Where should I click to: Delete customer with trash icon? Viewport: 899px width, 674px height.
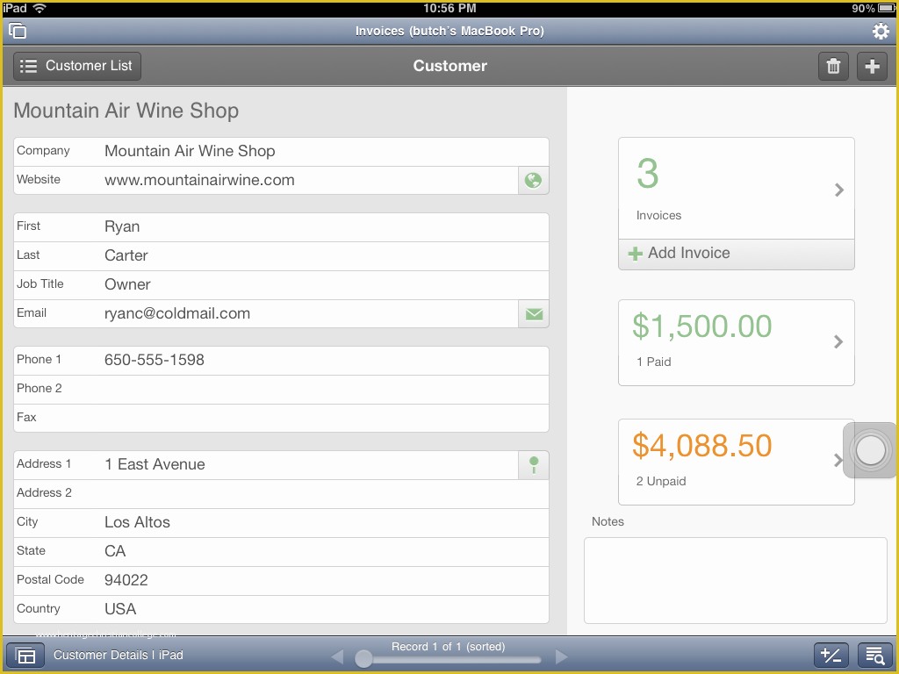coord(833,66)
